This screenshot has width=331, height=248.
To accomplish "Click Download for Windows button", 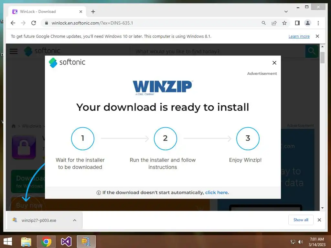I will [x=28, y=181].
